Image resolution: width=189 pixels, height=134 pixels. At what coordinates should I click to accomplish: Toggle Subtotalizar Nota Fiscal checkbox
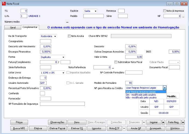tap(116, 62)
